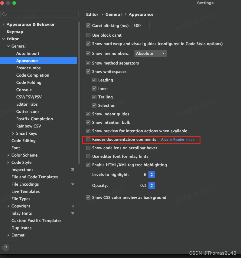This screenshot has width=241, height=258.
Task: Click the small icon beside Copyright
Action: [72, 206]
